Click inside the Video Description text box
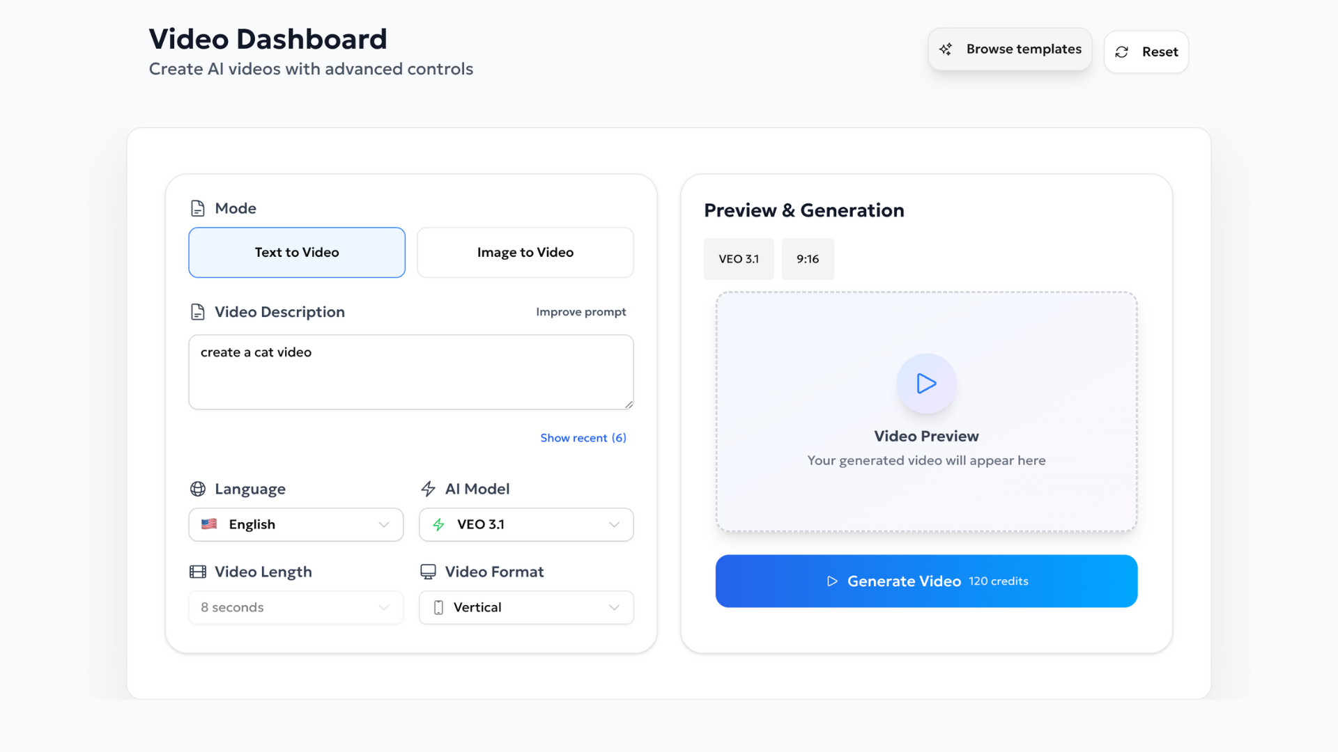Viewport: 1338px width, 752px height. tap(411, 372)
